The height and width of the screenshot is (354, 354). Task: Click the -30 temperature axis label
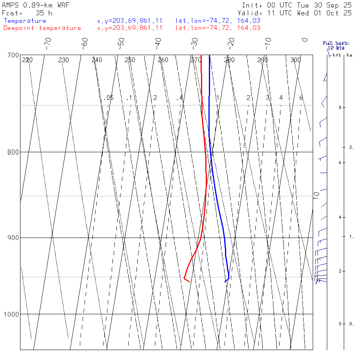click(195, 44)
